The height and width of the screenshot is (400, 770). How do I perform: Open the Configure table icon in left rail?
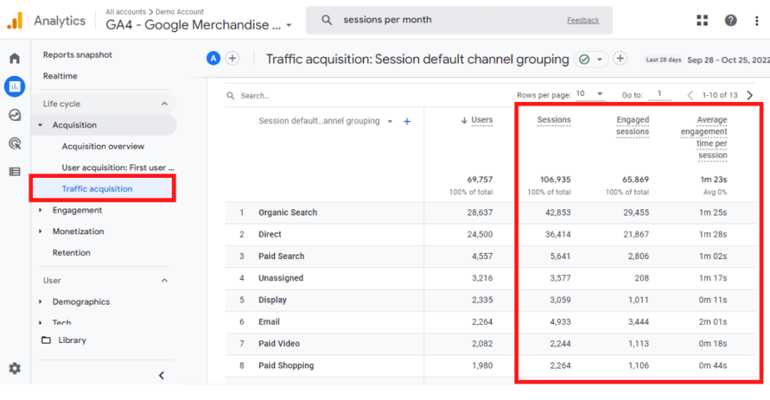[14, 171]
